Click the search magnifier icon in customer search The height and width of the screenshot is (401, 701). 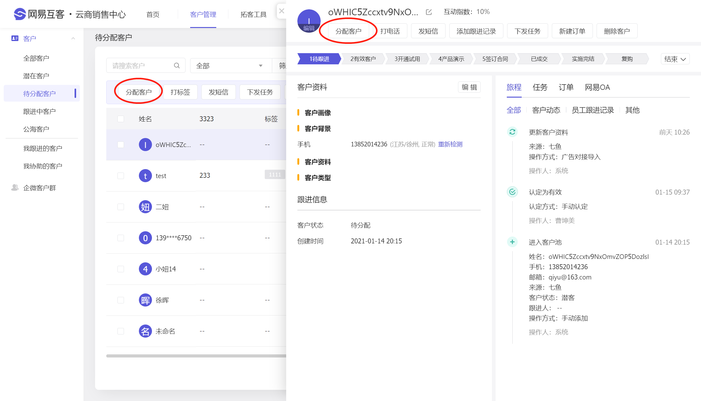pyautogui.click(x=177, y=66)
